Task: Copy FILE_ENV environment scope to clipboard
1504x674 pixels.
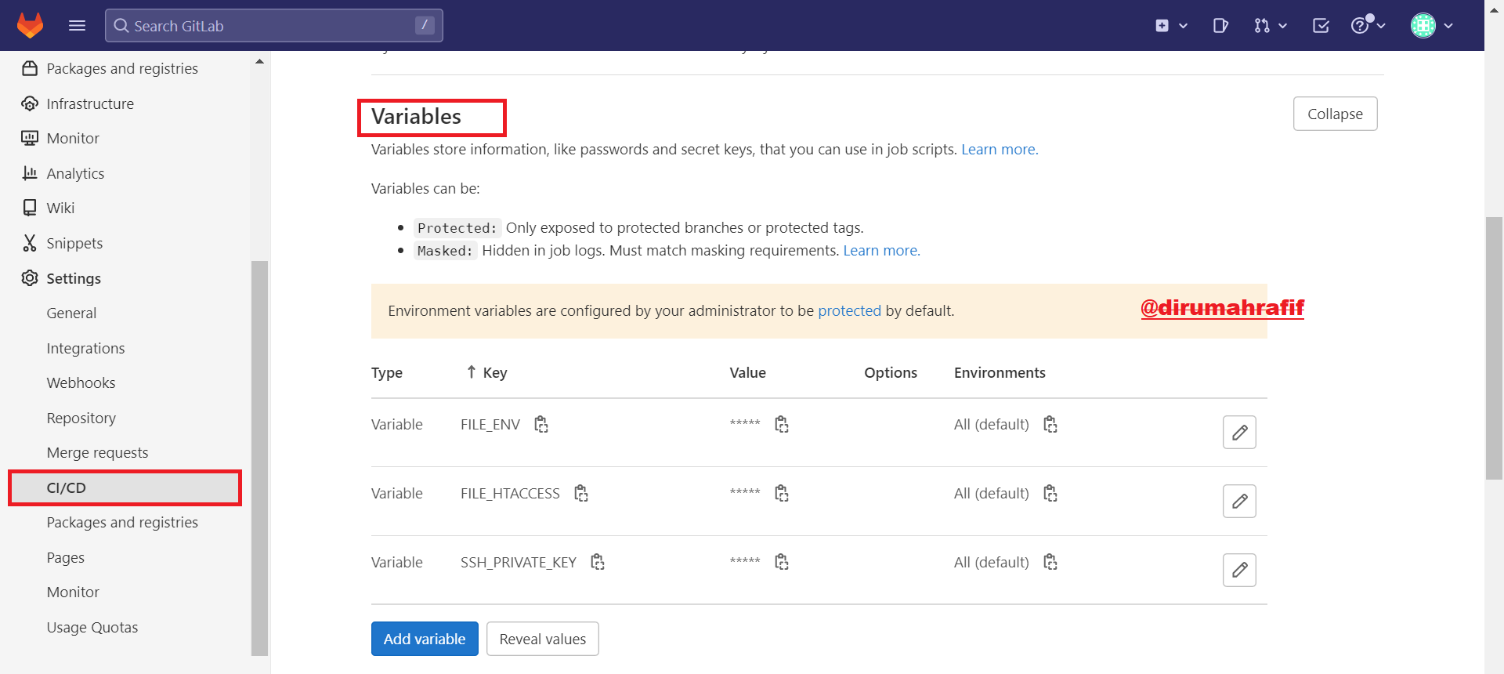Action: pos(1050,424)
